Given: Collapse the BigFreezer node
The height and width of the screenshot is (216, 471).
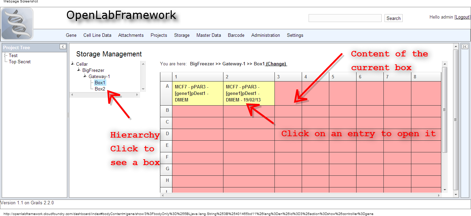Looking at the screenshot, I should [x=78, y=70].
